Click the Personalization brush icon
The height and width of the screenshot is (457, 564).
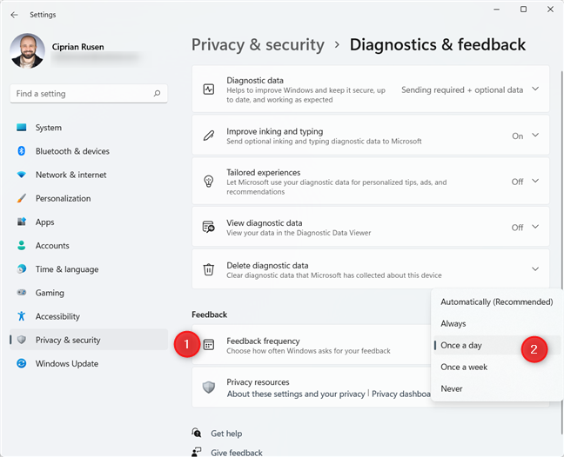[22, 198]
